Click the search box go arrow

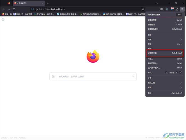133,76
